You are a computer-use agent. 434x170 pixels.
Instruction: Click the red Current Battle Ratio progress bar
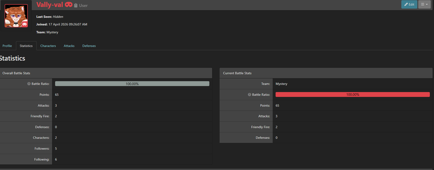point(353,95)
